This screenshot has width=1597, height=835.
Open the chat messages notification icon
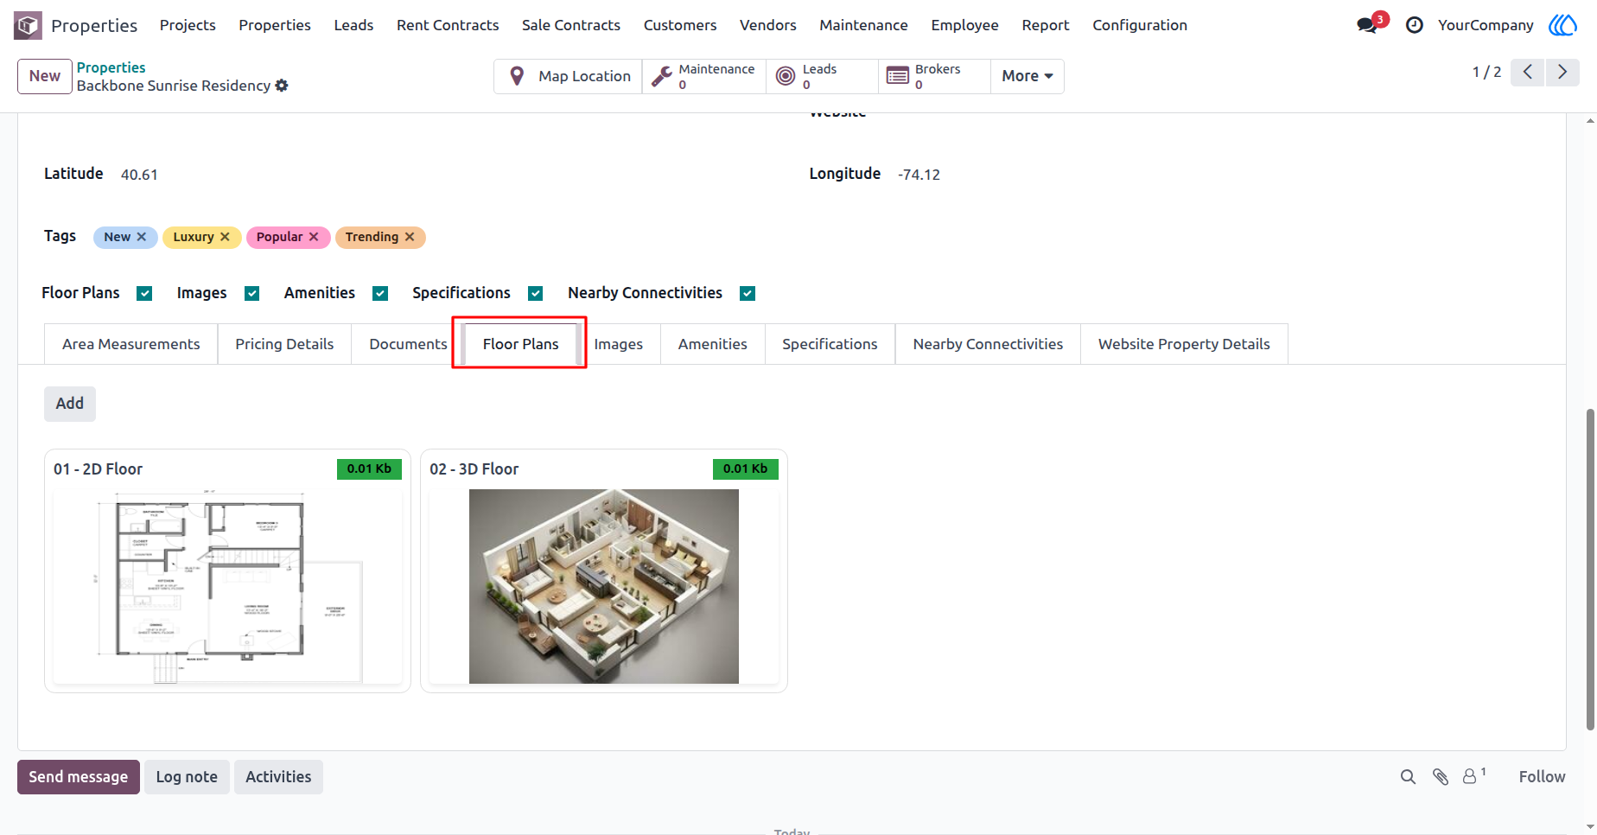(1367, 25)
